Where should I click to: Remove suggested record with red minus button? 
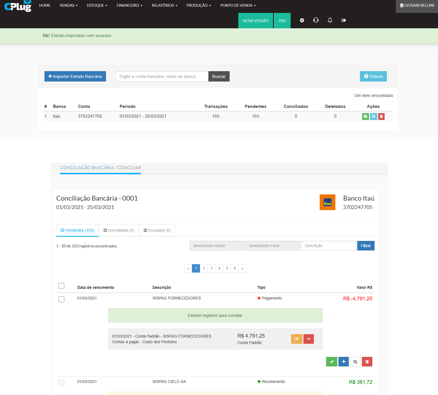[x=309, y=339]
